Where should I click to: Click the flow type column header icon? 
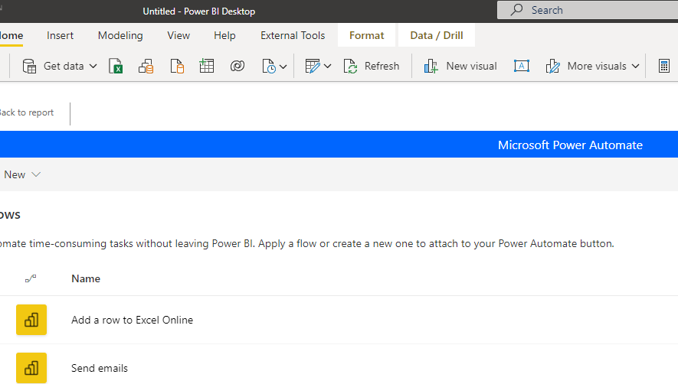31,278
